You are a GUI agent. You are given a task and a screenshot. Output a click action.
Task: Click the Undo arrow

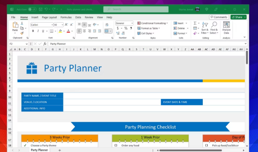[46, 9]
